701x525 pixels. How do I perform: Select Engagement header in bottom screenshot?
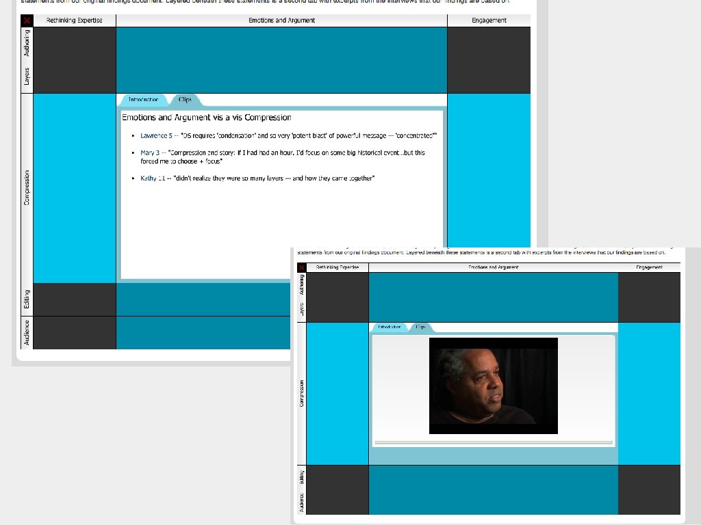(649, 267)
